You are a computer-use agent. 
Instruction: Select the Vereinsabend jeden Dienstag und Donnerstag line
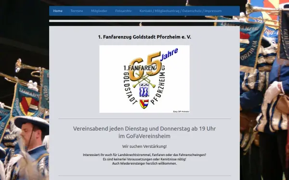pos(144,129)
